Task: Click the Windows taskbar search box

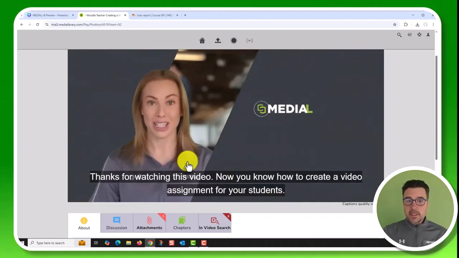Action: [52, 243]
